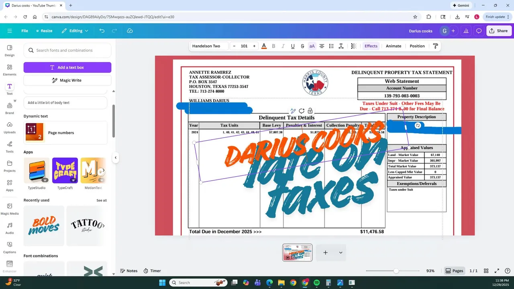Open the Uploads panel
514x289 pixels.
(10, 128)
